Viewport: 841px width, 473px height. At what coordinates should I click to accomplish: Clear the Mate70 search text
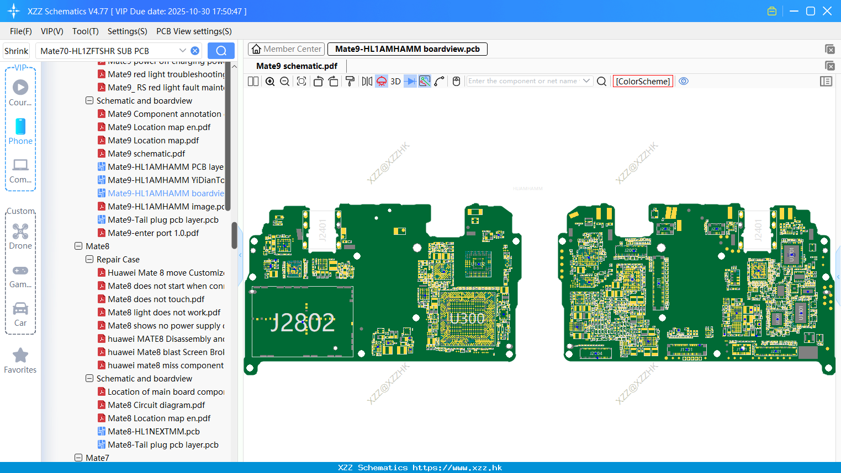[x=195, y=51]
